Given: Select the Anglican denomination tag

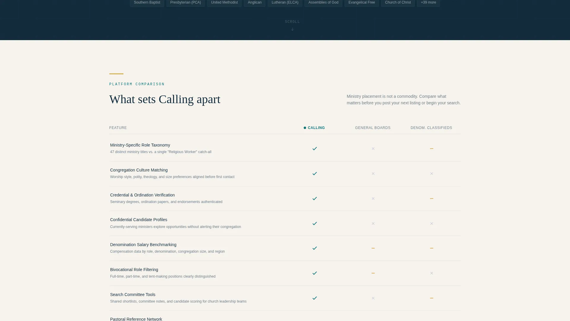Looking at the screenshot, I should click(x=255, y=3).
